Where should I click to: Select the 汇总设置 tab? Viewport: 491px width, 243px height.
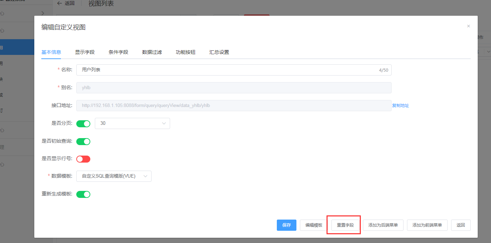[x=219, y=52]
